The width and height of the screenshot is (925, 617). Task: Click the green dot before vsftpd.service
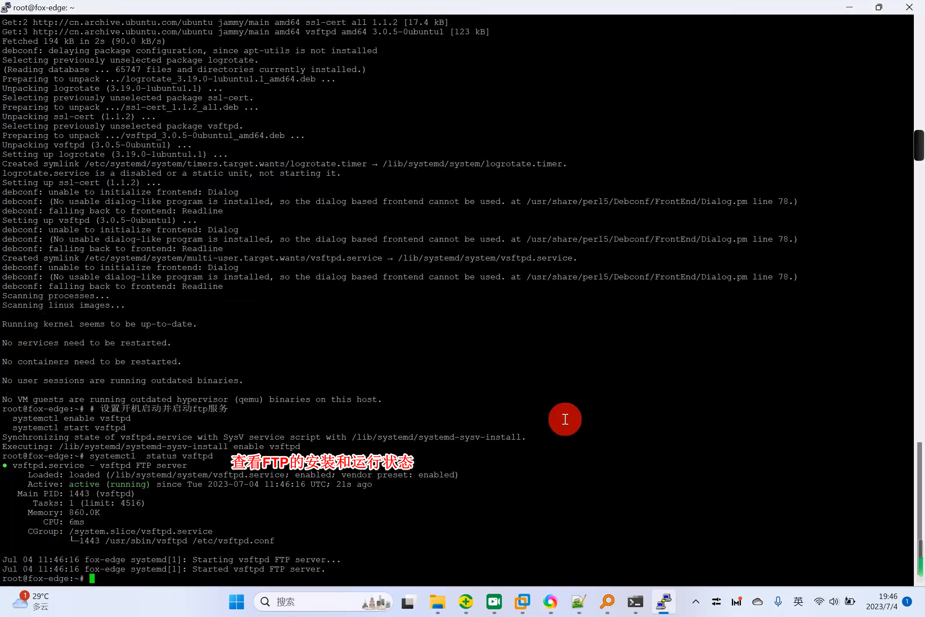pyautogui.click(x=5, y=466)
